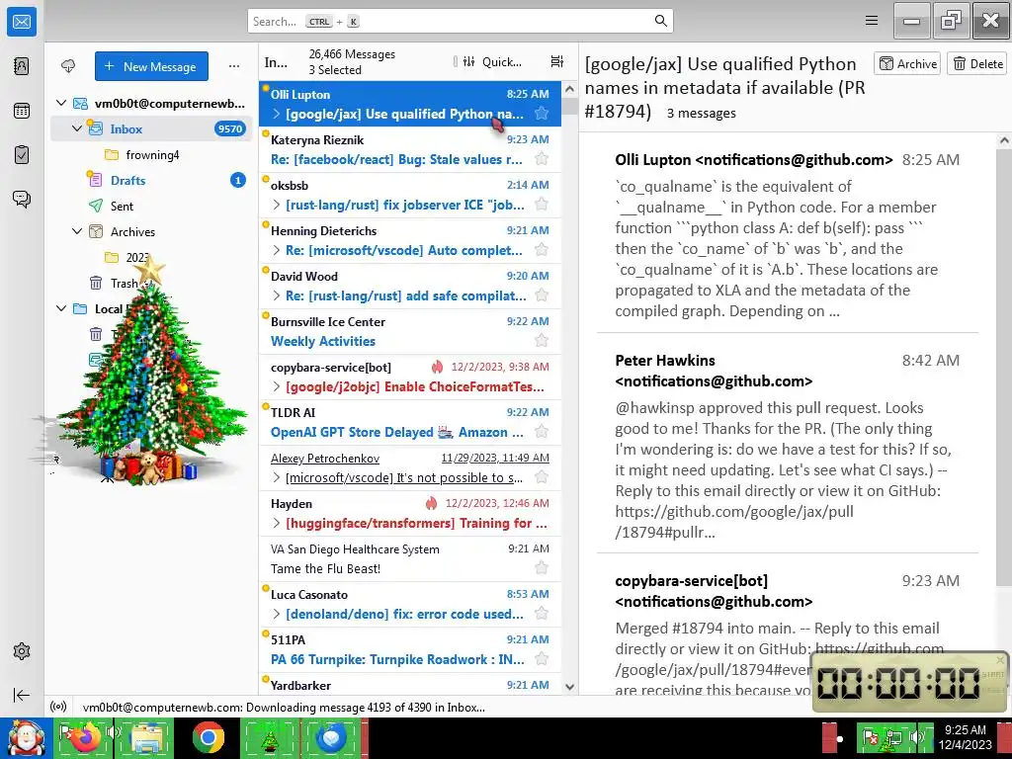The height and width of the screenshot is (759, 1012).
Task: Collapse the Inbox folder chevron
Action: [77, 128]
